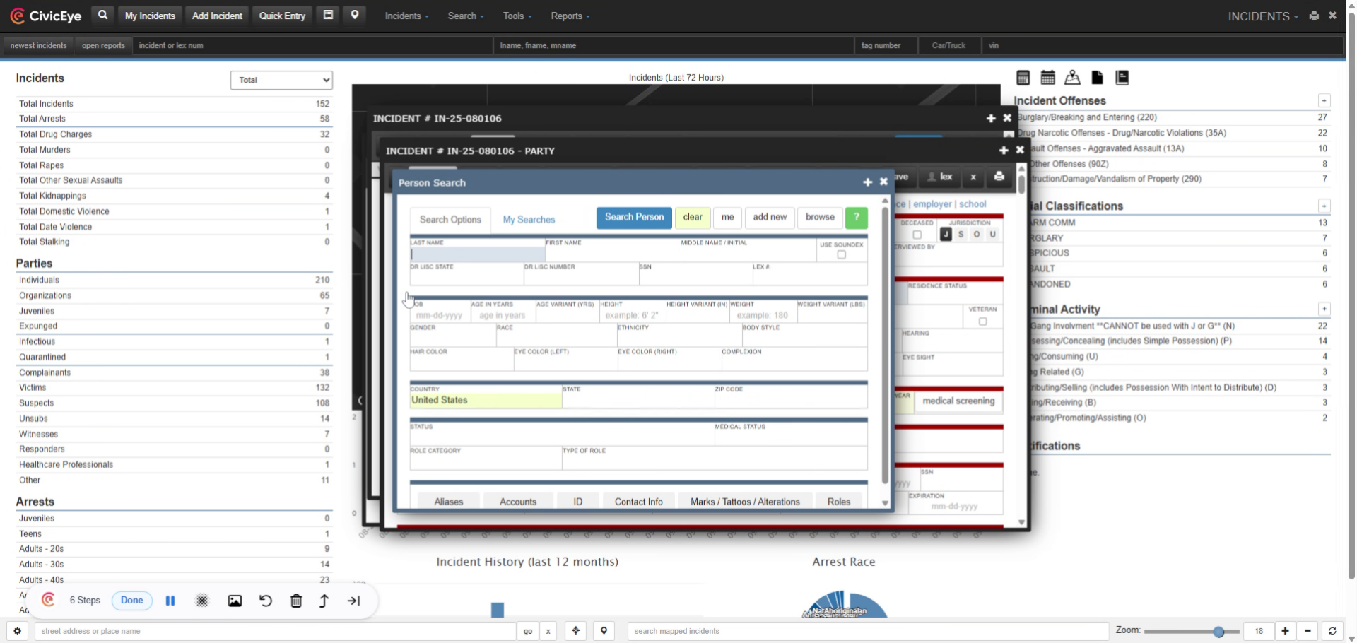Screen dimensions: 1357x643
Task: Click the map pin icon in the top bar
Action: [355, 15]
